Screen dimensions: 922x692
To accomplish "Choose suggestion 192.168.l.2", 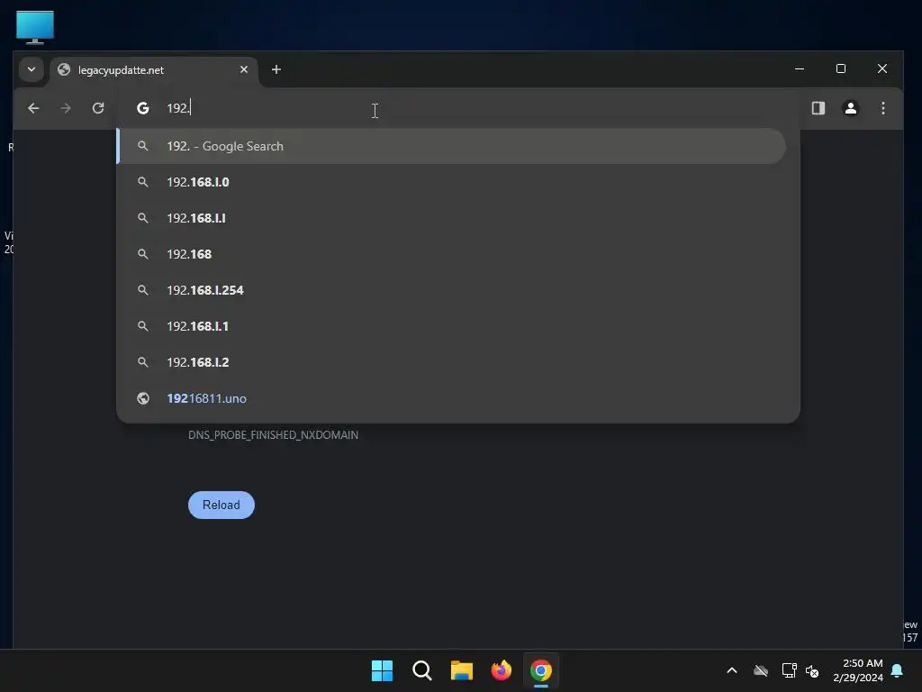I will point(451,362).
